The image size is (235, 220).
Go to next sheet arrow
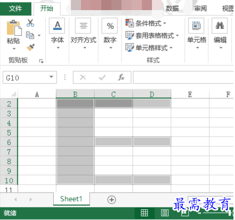point(30,200)
